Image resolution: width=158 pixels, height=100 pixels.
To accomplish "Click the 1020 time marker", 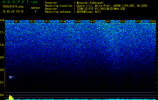I will click(153, 21).
